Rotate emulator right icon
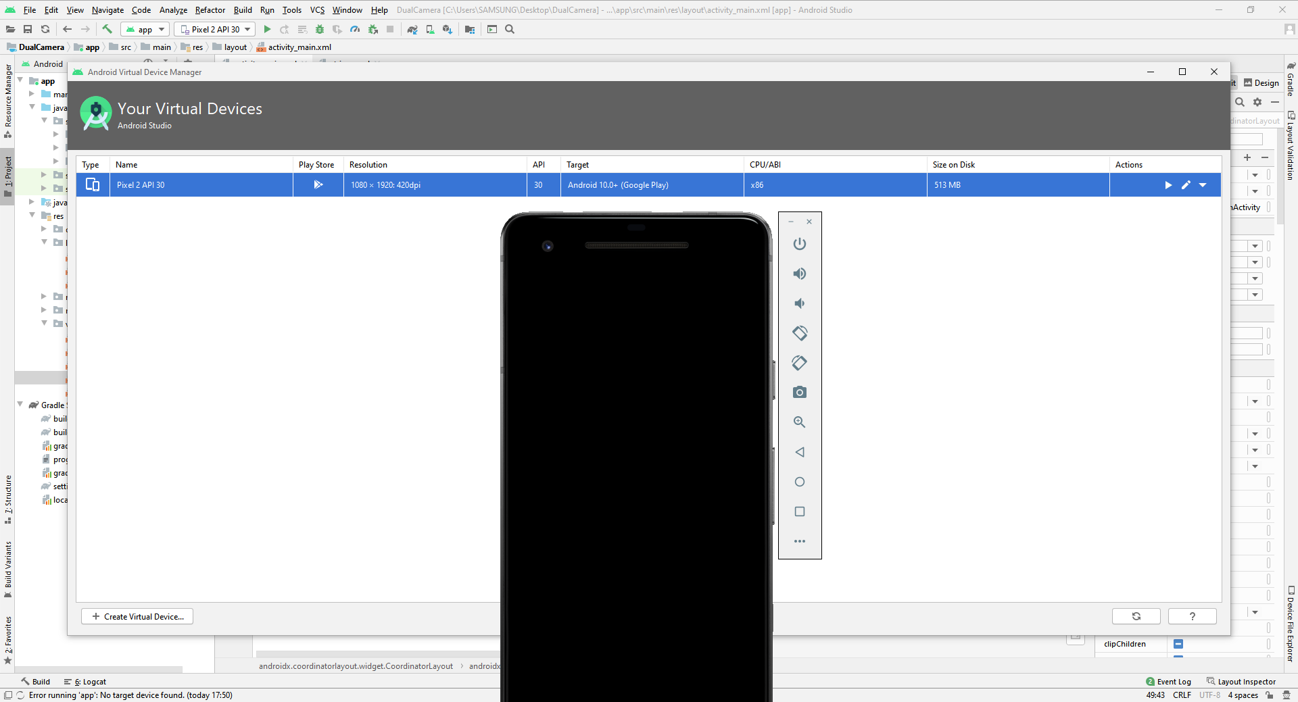The height and width of the screenshot is (702, 1298). click(800, 363)
